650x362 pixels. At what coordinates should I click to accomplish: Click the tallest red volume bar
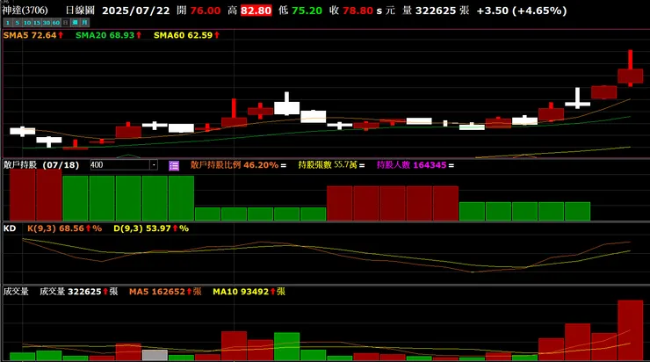[630, 330]
